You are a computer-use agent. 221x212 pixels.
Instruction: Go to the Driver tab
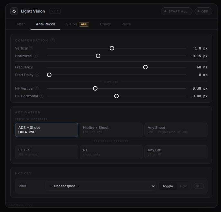[x=105, y=24]
